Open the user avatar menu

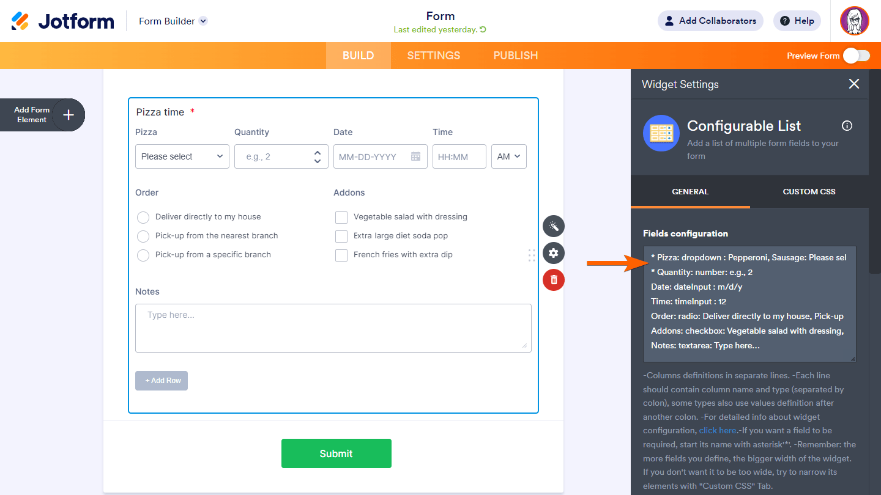pos(855,21)
